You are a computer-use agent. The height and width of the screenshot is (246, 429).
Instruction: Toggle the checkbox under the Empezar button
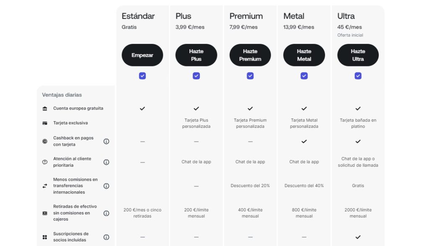(x=142, y=76)
